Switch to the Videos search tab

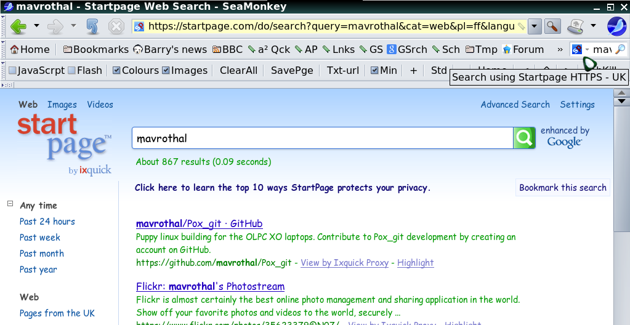[100, 105]
